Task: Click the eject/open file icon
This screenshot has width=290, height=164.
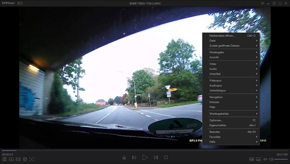Action: (x=124, y=157)
